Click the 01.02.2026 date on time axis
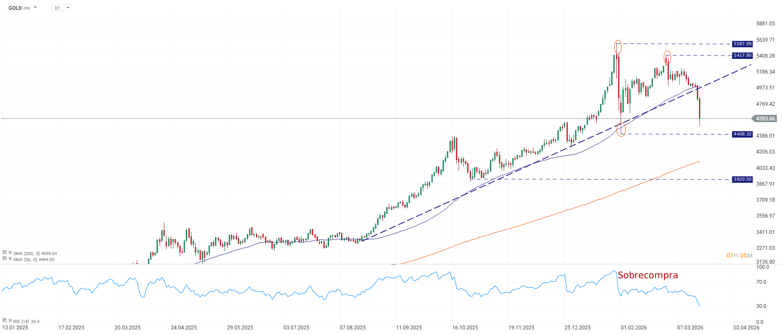This screenshot has height=335, width=782. pyautogui.click(x=634, y=328)
